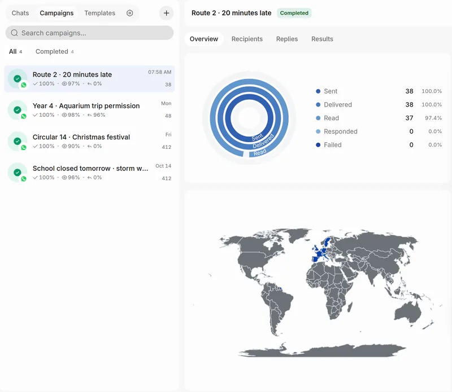Click the search magnifier icon
Image resolution: width=452 pixels, height=392 pixels.
click(x=15, y=33)
